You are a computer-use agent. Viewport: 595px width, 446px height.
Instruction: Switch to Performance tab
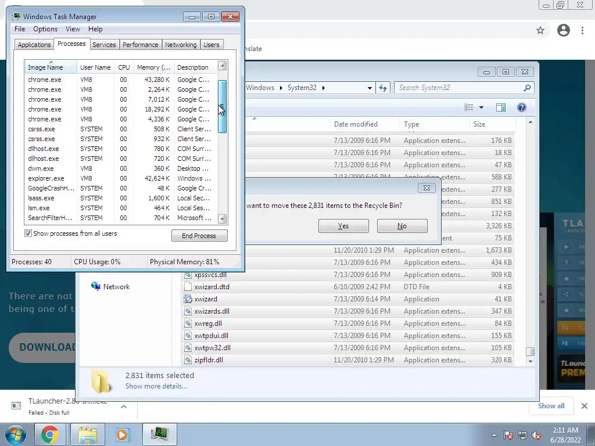[141, 45]
